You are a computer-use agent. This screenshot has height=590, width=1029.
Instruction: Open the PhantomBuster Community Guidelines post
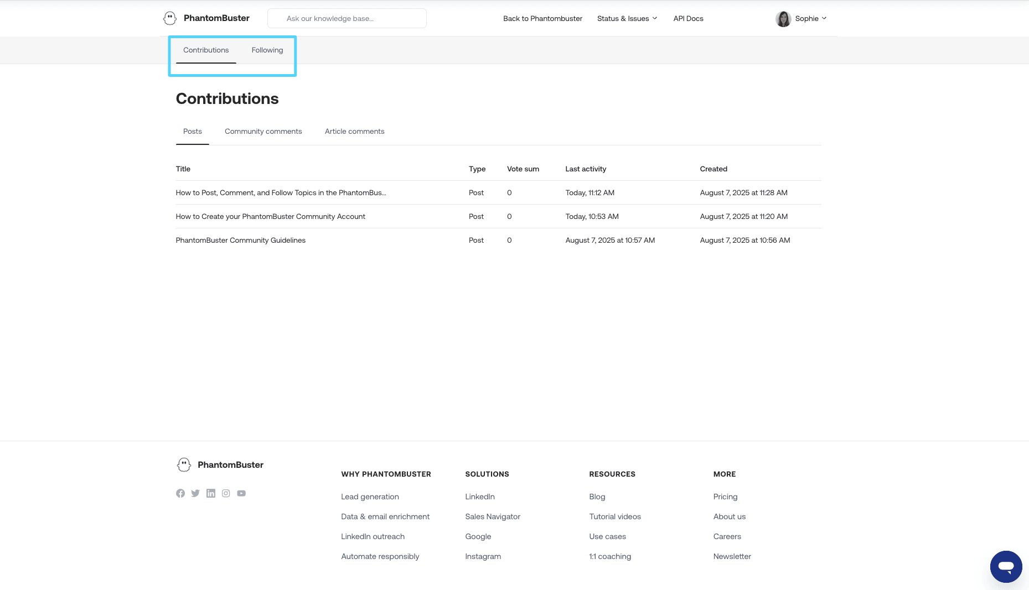(x=241, y=240)
